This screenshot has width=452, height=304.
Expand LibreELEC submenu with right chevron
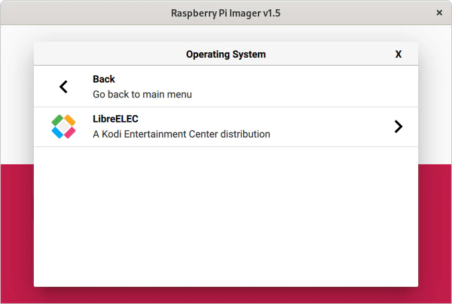[x=398, y=127]
